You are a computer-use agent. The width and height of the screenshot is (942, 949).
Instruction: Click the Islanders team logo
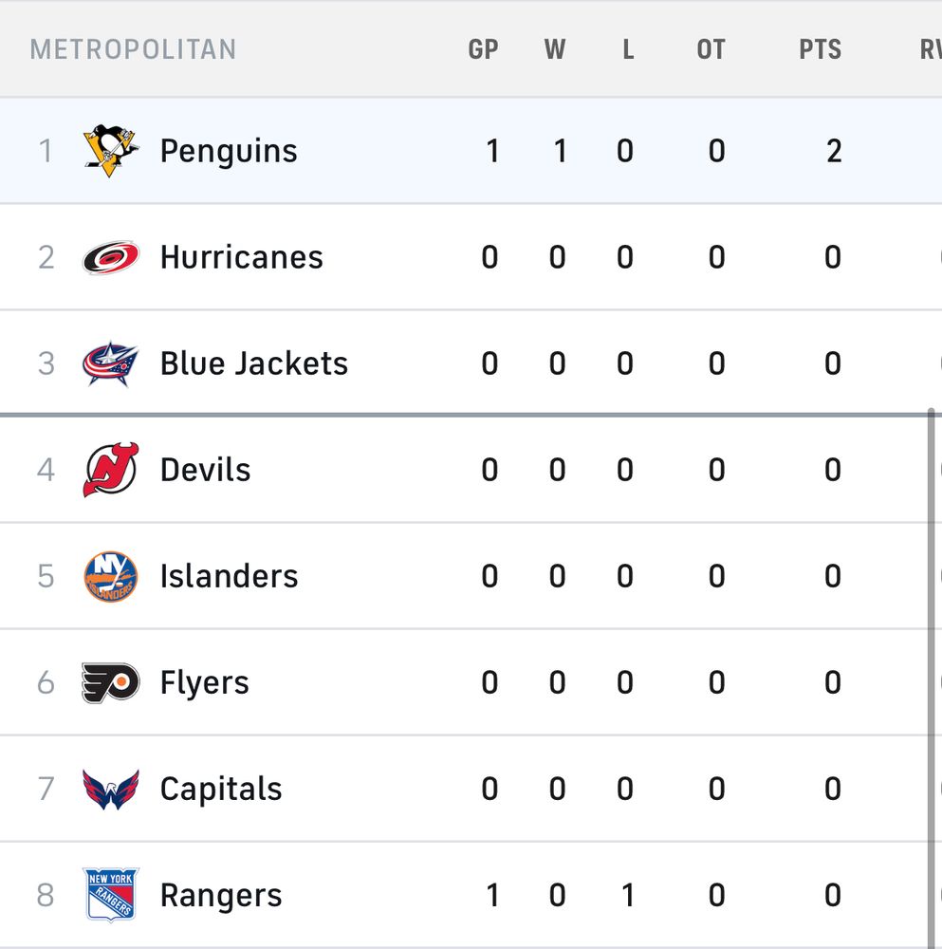tap(111, 576)
